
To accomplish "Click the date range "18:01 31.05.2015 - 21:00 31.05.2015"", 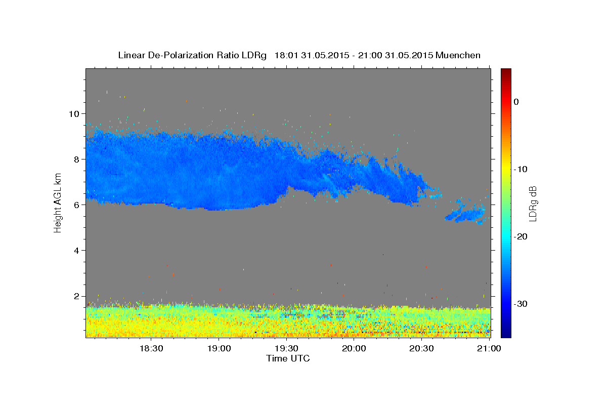I will coord(353,55).
